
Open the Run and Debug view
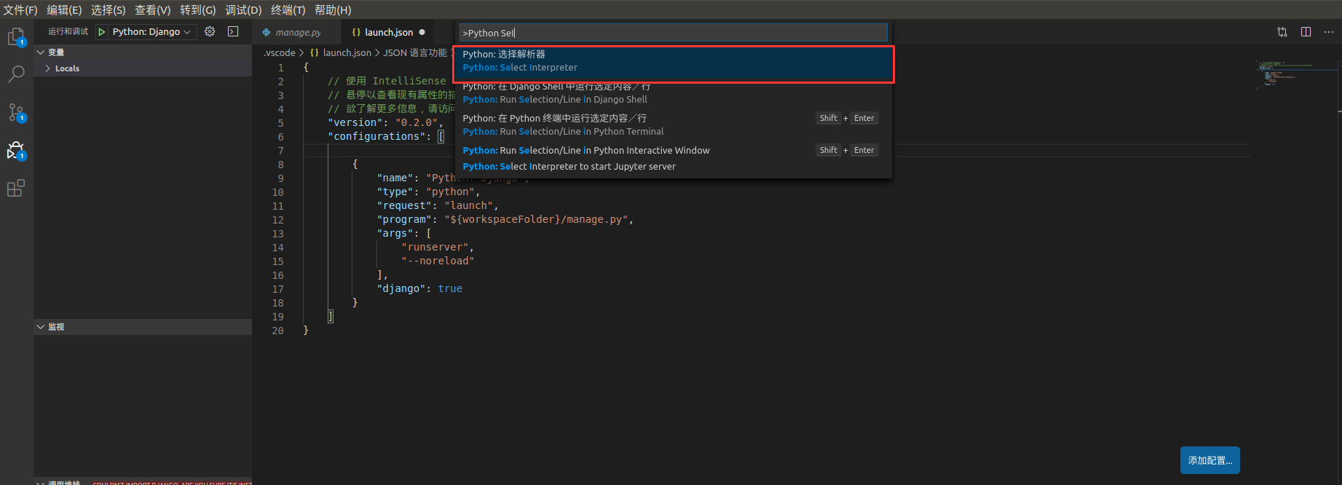[x=16, y=150]
